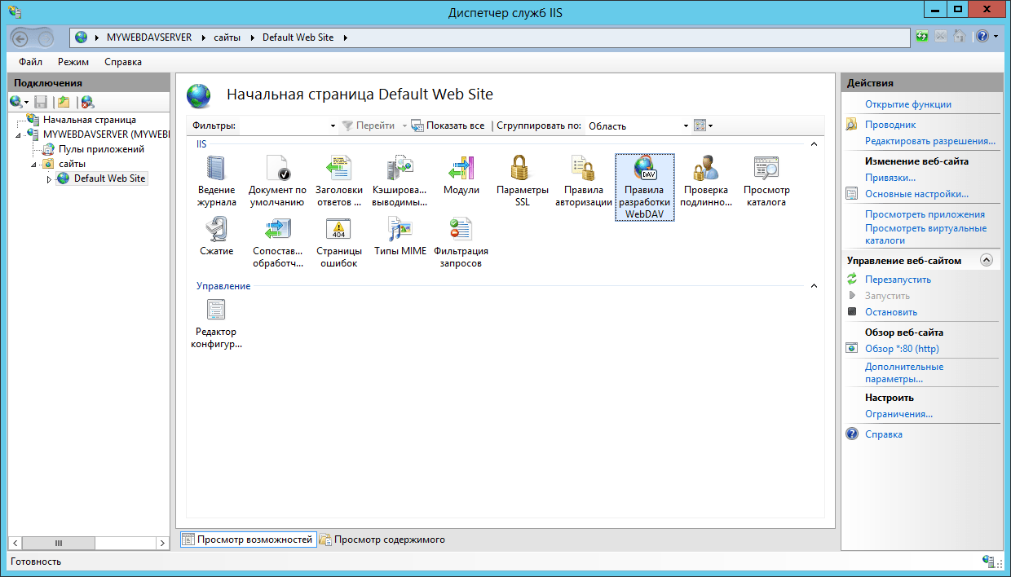Open the Режим menu
This screenshot has height=577, width=1011.
coord(73,62)
